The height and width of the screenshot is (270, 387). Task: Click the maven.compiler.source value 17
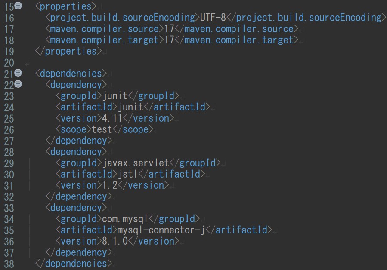(x=169, y=29)
